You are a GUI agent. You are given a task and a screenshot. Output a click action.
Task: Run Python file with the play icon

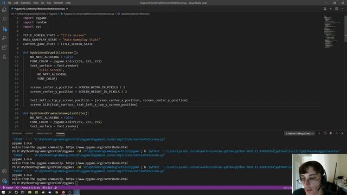pos(331,9)
